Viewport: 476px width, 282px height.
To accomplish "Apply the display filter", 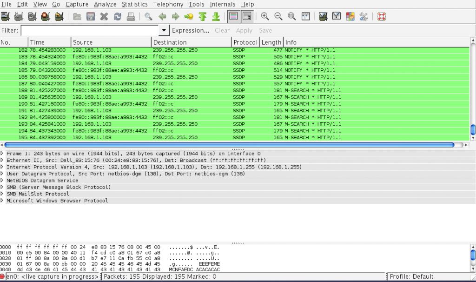I will [244, 30].
